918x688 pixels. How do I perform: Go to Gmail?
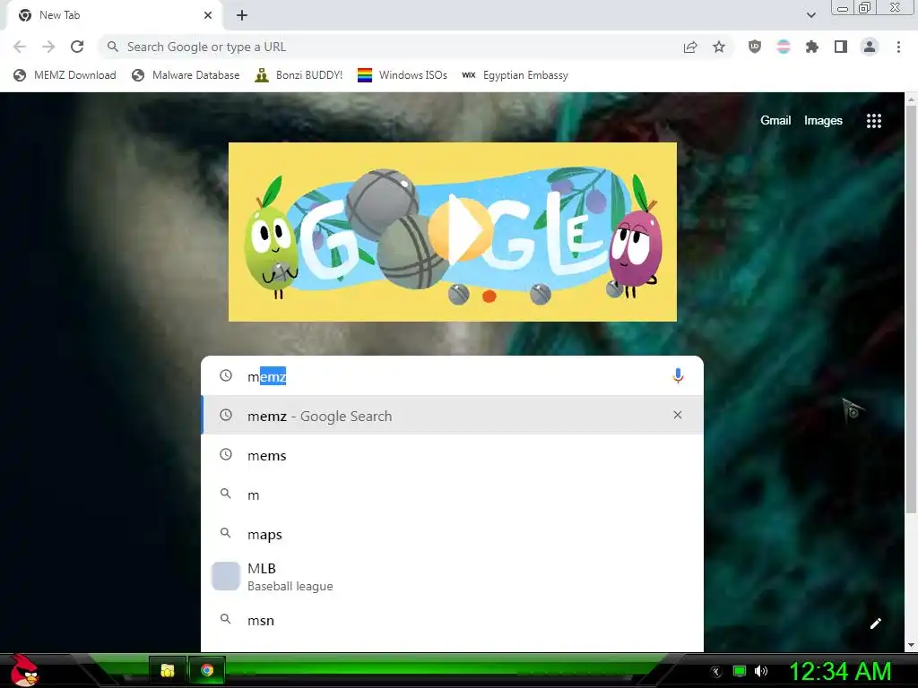tap(775, 121)
